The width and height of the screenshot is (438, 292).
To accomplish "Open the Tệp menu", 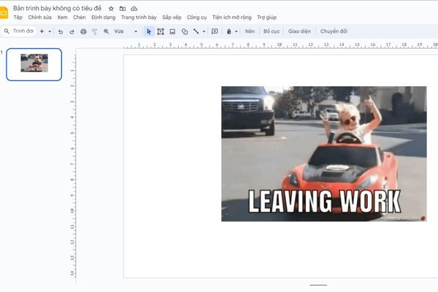I will pos(18,18).
